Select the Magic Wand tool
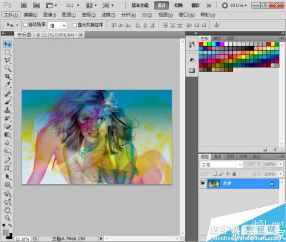This screenshot has width=286, height=242. click(x=7, y=68)
